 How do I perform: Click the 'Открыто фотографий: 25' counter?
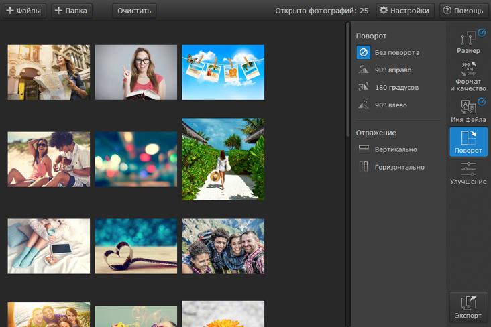(321, 11)
